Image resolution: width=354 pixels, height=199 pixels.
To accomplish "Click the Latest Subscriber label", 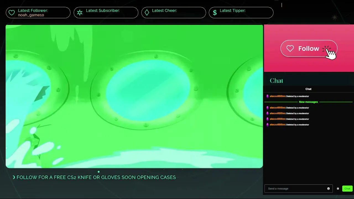I will 103,11.
